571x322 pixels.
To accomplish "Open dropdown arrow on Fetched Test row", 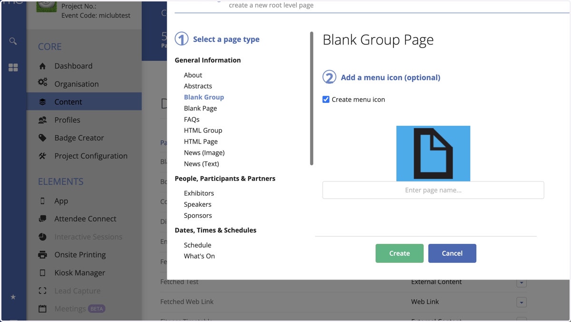I will click(522, 282).
